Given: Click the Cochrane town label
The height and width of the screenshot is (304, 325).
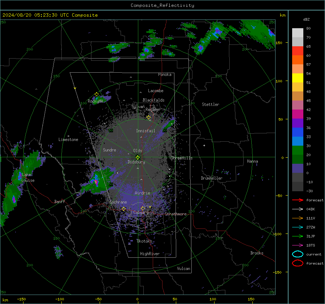Looking at the screenshot, I should (x=118, y=202).
